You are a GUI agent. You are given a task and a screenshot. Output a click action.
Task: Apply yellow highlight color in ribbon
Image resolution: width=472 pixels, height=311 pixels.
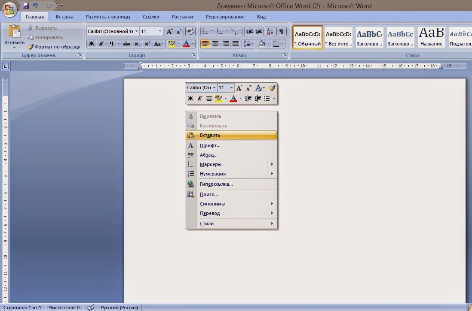coord(172,44)
